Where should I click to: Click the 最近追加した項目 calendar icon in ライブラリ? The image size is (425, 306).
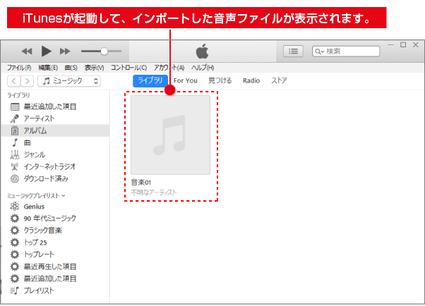(x=15, y=106)
